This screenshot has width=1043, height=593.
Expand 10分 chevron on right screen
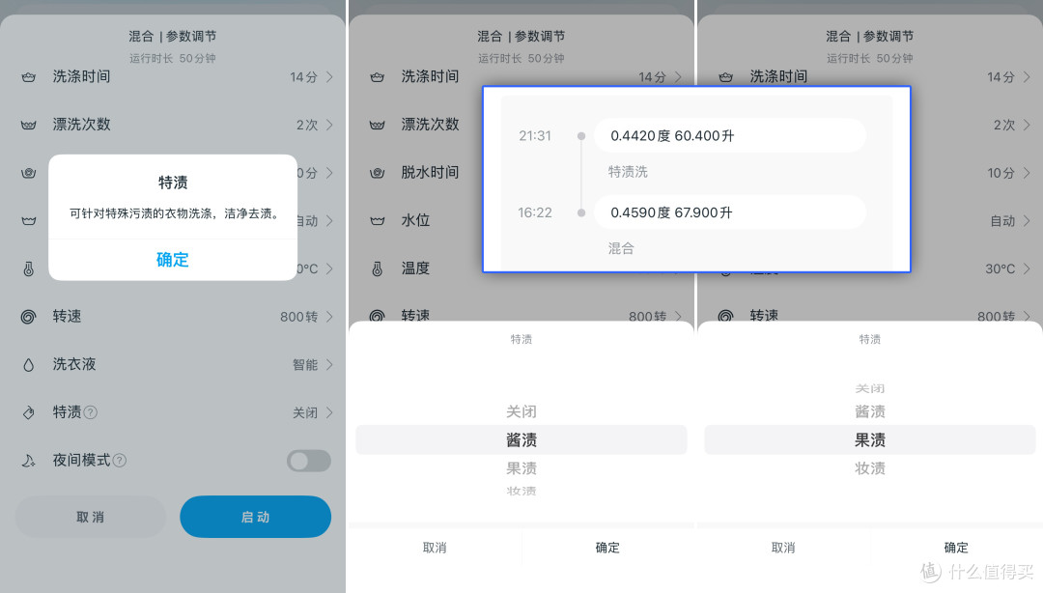coord(1027,173)
